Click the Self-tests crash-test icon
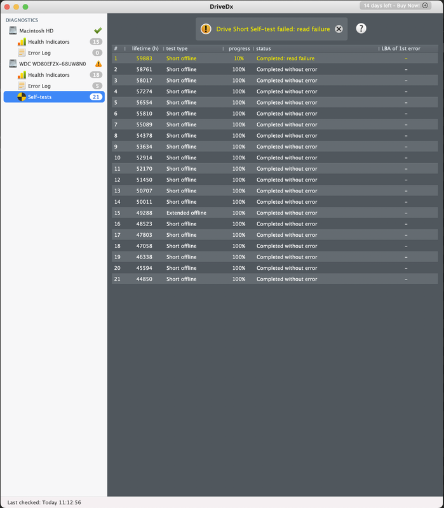The height and width of the screenshot is (508, 444). (22, 97)
